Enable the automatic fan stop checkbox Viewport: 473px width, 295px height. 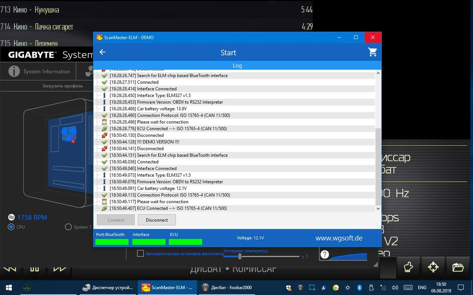coord(140,254)
